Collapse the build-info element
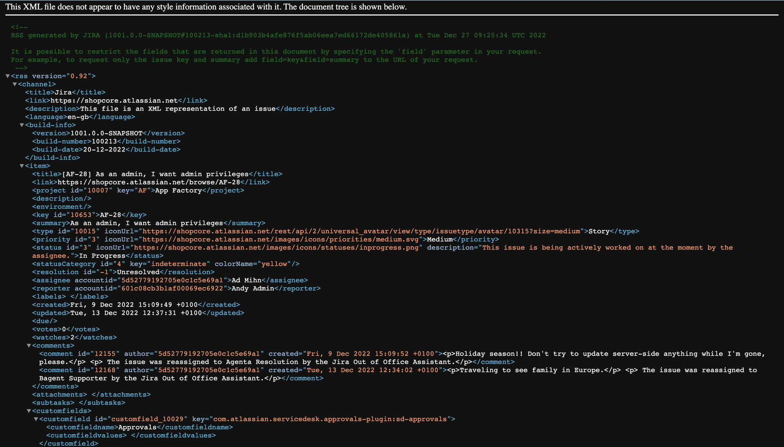This screenshot has width=784, height=447. tap(22, 125)
